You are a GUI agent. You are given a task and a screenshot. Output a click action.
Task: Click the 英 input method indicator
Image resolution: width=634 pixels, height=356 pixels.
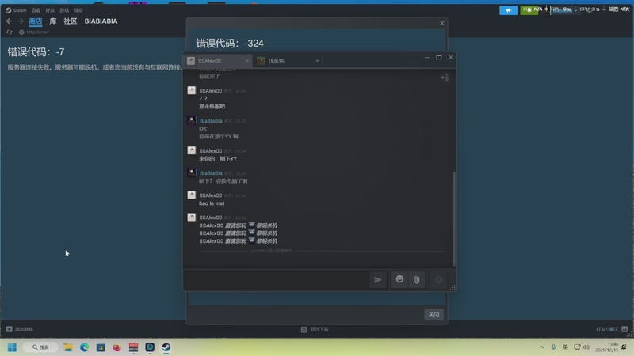[565, 347]
